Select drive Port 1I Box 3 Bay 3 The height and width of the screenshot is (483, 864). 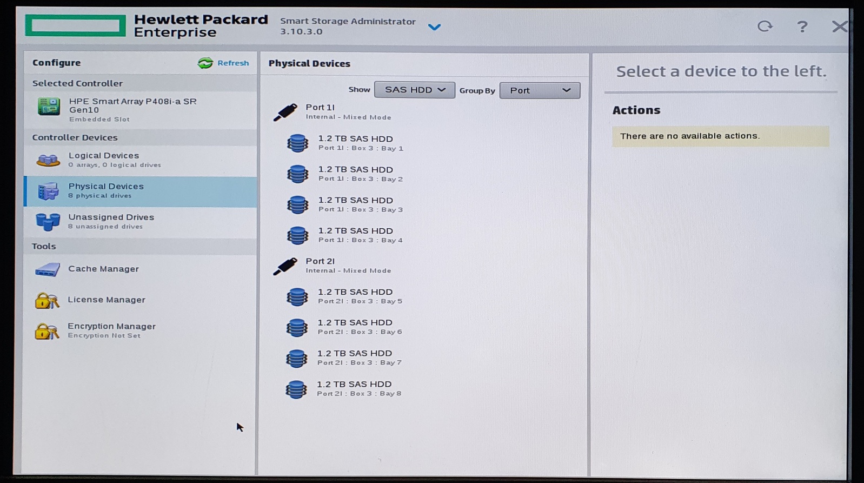pos(361,204)
